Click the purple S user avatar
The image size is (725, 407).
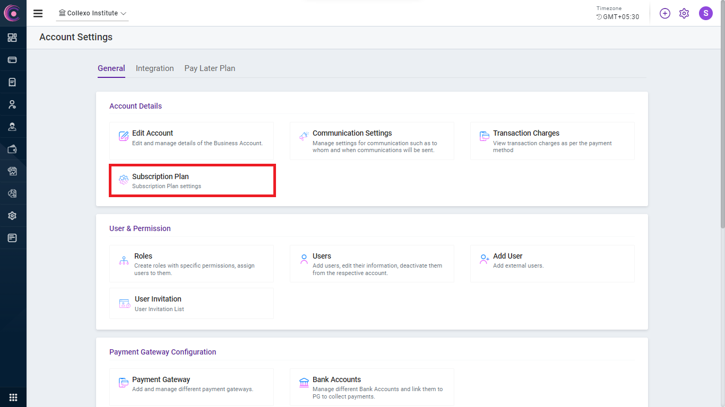point(705,13)
